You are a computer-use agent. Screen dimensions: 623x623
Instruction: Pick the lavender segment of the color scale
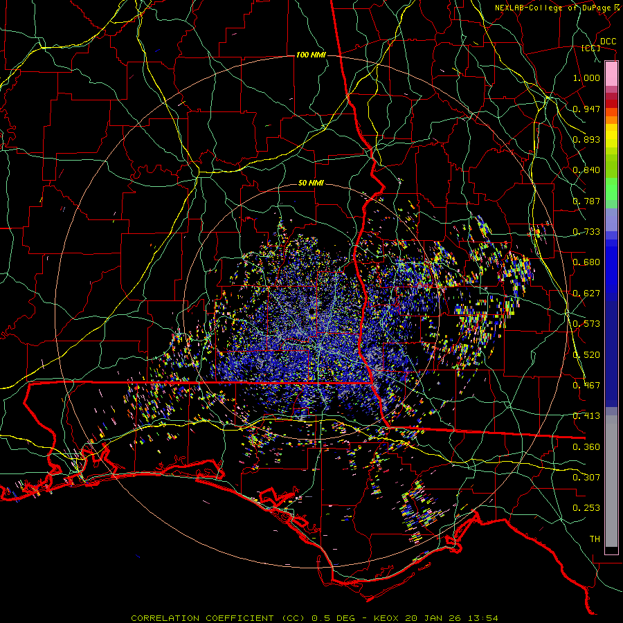(x=611, y=219)
